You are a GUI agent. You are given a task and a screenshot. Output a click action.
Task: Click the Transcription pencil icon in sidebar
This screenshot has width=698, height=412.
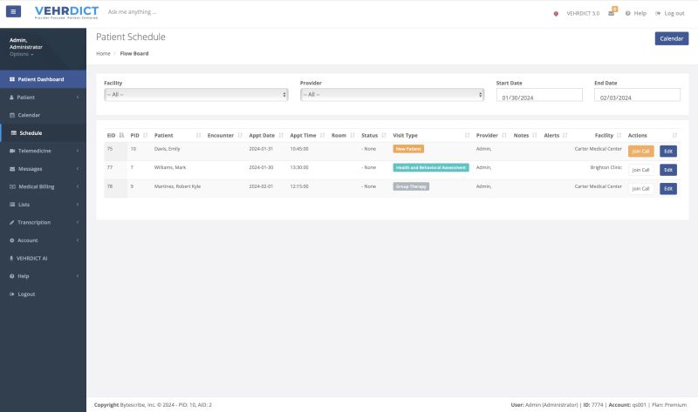coord(11,222)
